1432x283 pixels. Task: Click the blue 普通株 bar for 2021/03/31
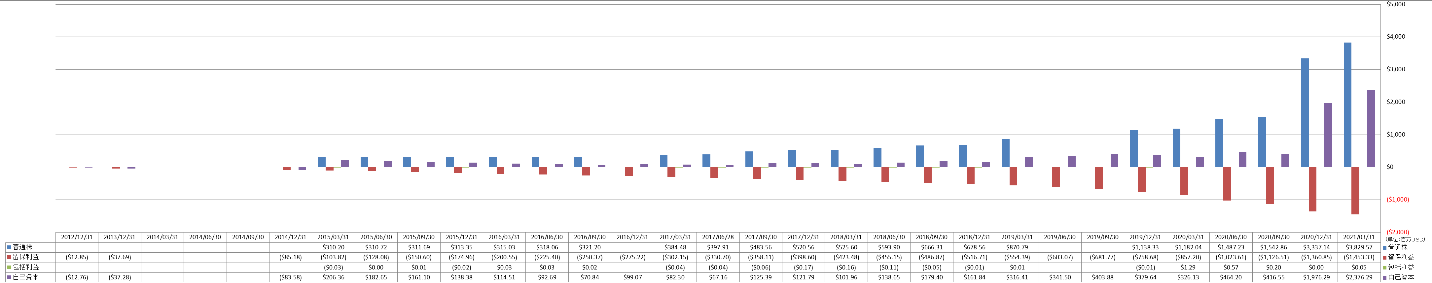[1347, 105]
